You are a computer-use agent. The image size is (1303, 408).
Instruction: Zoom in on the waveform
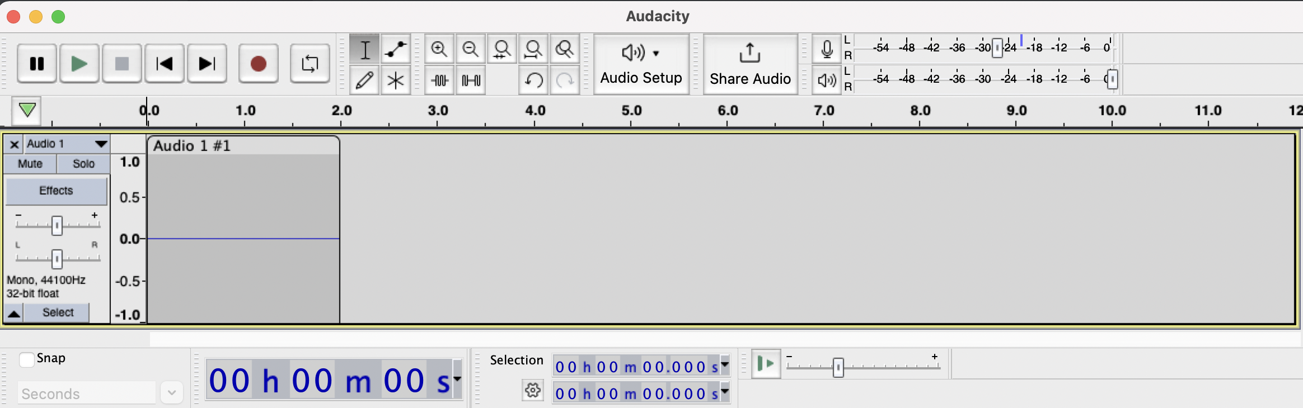click(439, 49)
